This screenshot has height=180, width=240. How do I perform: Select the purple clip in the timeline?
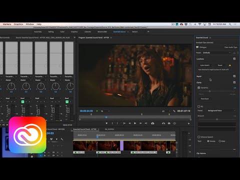(x=122, y=145)
